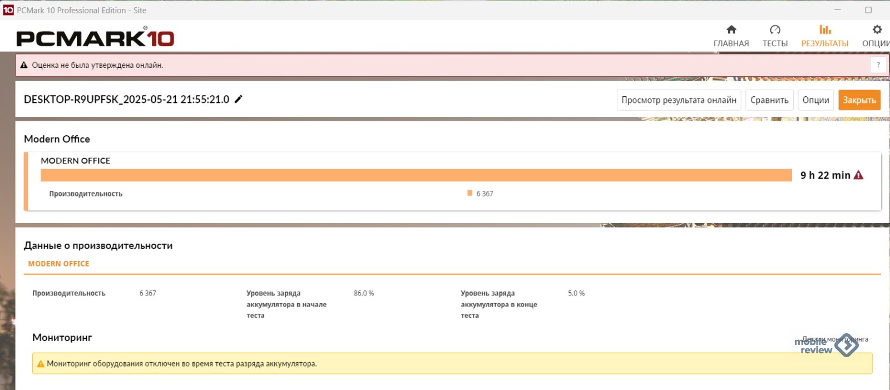The height and width of the screenshot is (390, 890).
Task: Maximize the PCMark 10 window
Action: [868, 10]
